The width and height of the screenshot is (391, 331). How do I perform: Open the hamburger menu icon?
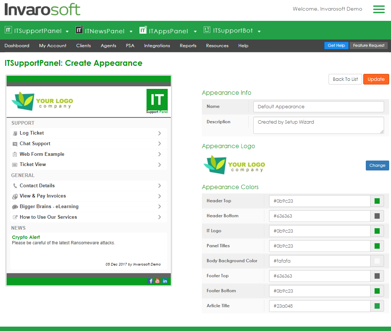pos(379,9)
